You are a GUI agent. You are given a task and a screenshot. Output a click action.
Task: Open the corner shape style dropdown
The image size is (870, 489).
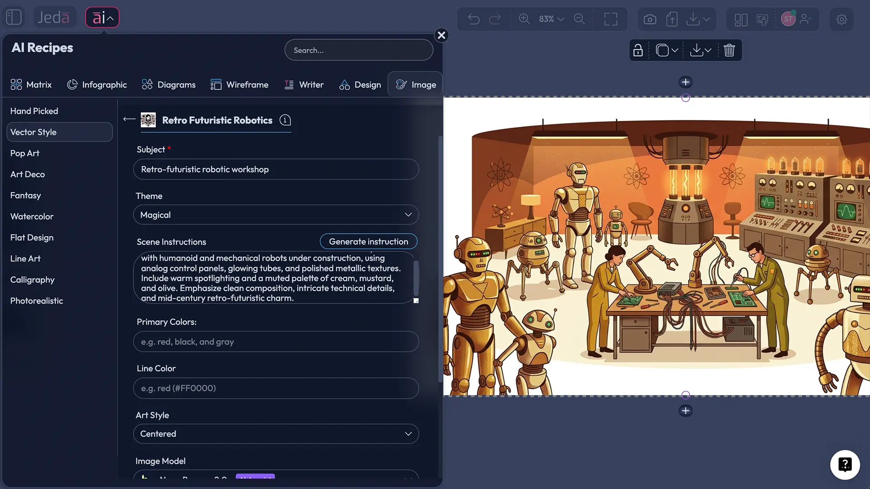point(667,50)
